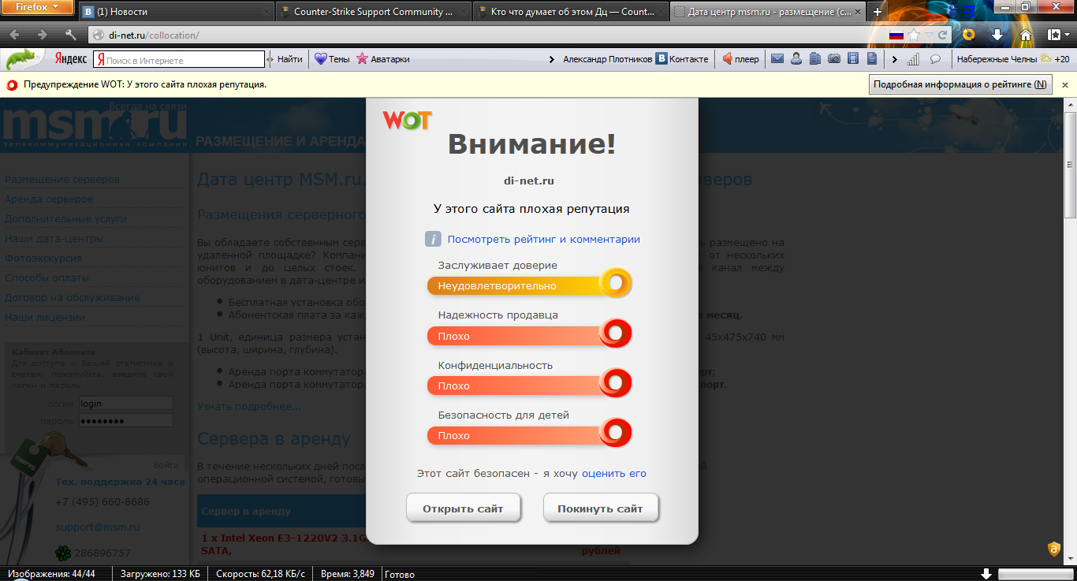Open the В Контакте toolbar button

pos(683,59)
